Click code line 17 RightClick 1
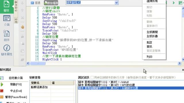 click(52, 59)
